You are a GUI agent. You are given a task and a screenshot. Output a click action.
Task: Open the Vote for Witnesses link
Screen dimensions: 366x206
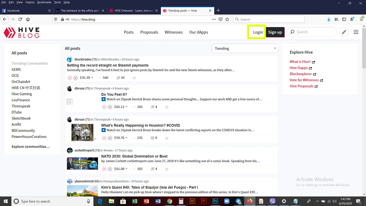click(x=304, y=80)
